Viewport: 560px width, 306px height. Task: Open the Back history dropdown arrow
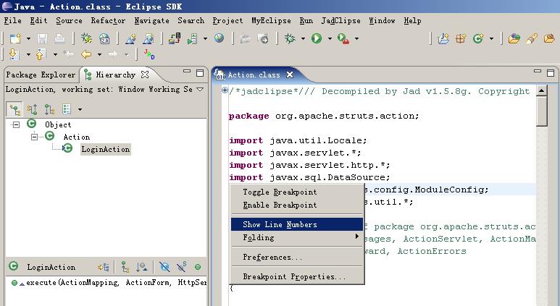click(x=100, y=54)
